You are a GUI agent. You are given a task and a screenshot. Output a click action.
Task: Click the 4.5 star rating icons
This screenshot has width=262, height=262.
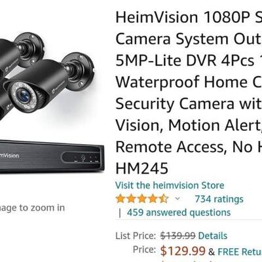142,199
